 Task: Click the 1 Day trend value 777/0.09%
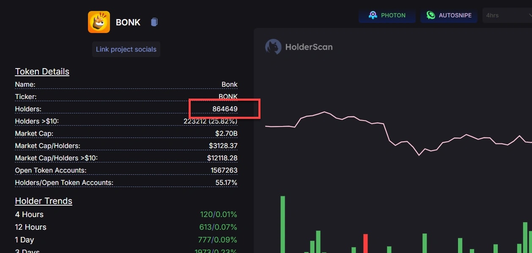pyautogui.click(x=217, y=239)
